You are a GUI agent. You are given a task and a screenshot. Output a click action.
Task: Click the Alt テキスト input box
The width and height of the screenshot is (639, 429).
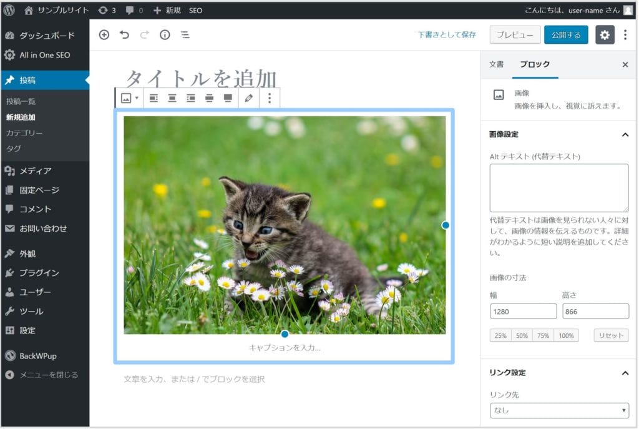pos(559,188)
